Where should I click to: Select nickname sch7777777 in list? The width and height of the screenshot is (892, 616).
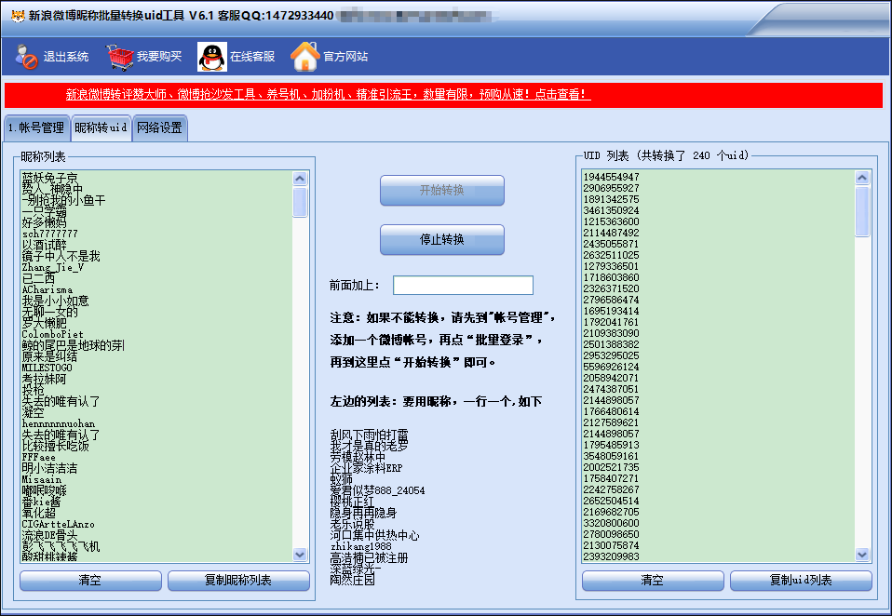click(x=50, y=234)
